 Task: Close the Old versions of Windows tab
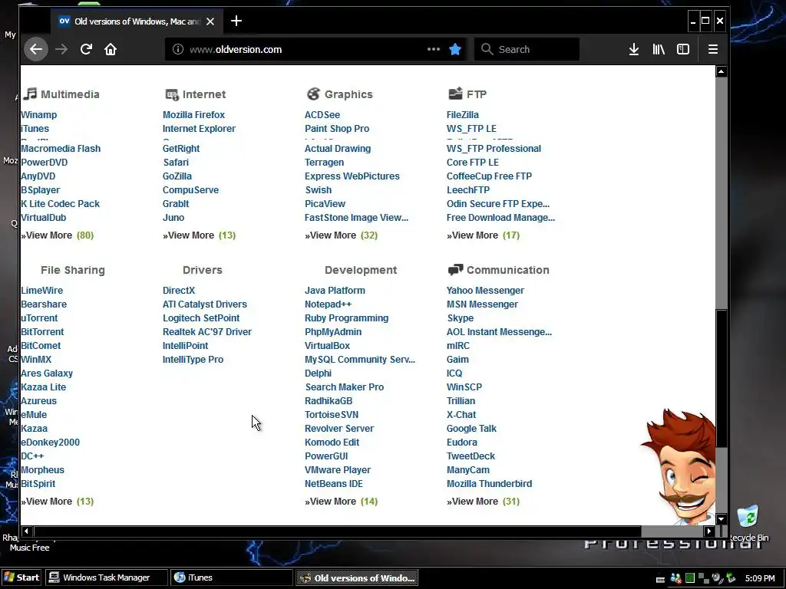pos(210,21)
